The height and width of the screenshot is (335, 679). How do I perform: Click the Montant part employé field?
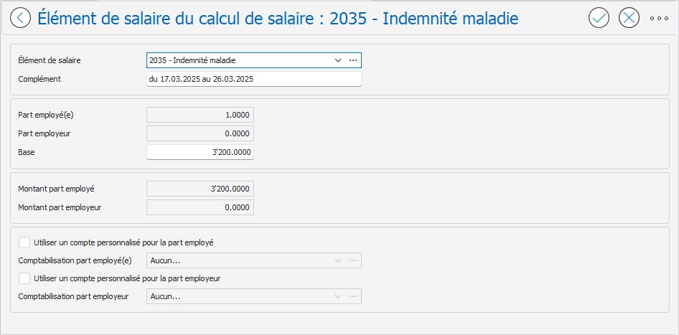(200, 189)
